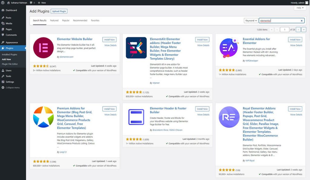Open More Details for ElementsKit addons
The width and height of the screenshot is (310, 180).
tap(203, 45)
